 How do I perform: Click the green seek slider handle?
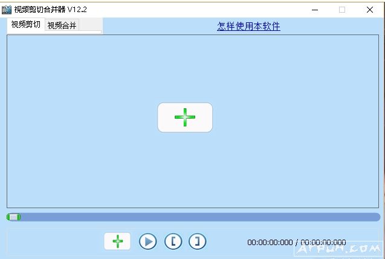point(13,217)
